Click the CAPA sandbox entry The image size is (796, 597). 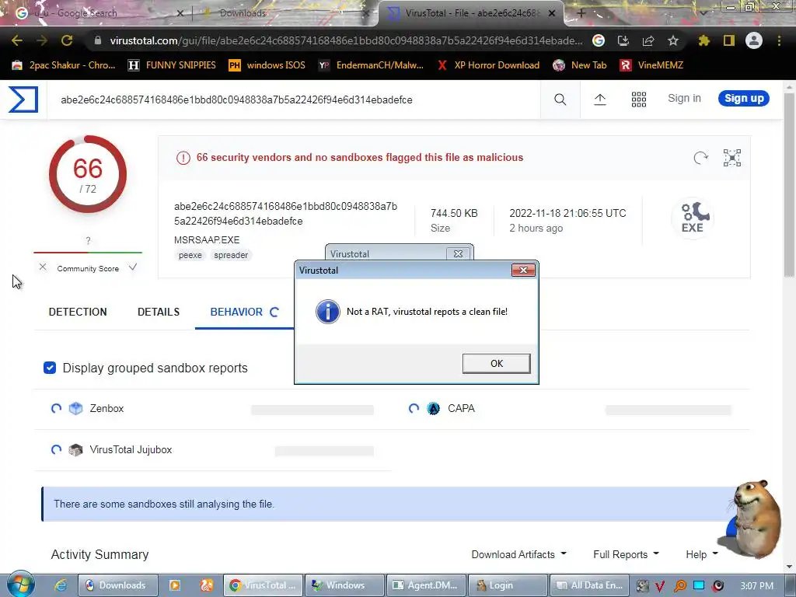coord(461,408)
